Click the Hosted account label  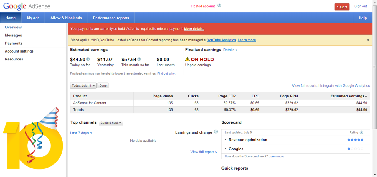point(203,6)
